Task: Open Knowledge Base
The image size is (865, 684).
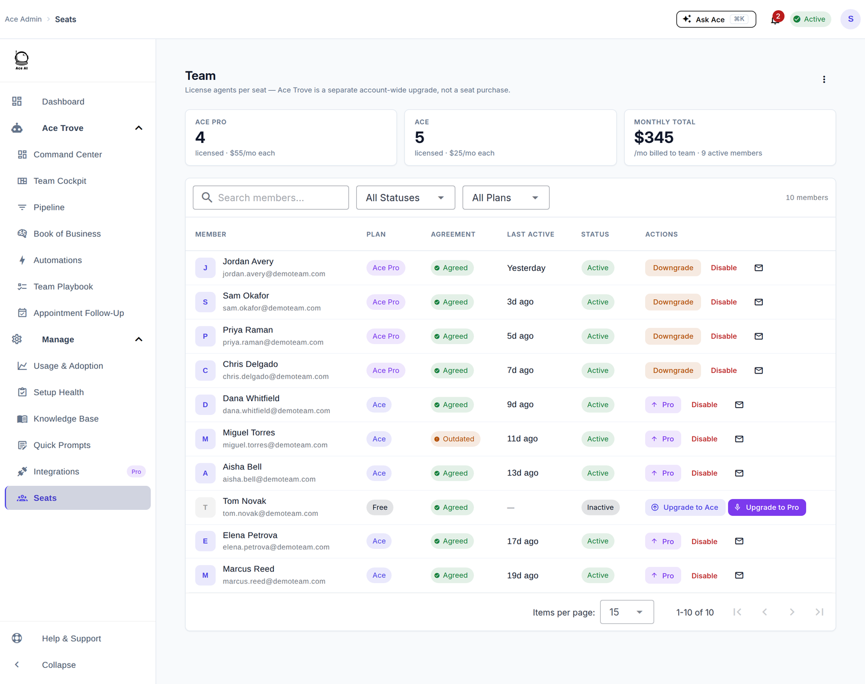Action: tap(77, 419)
